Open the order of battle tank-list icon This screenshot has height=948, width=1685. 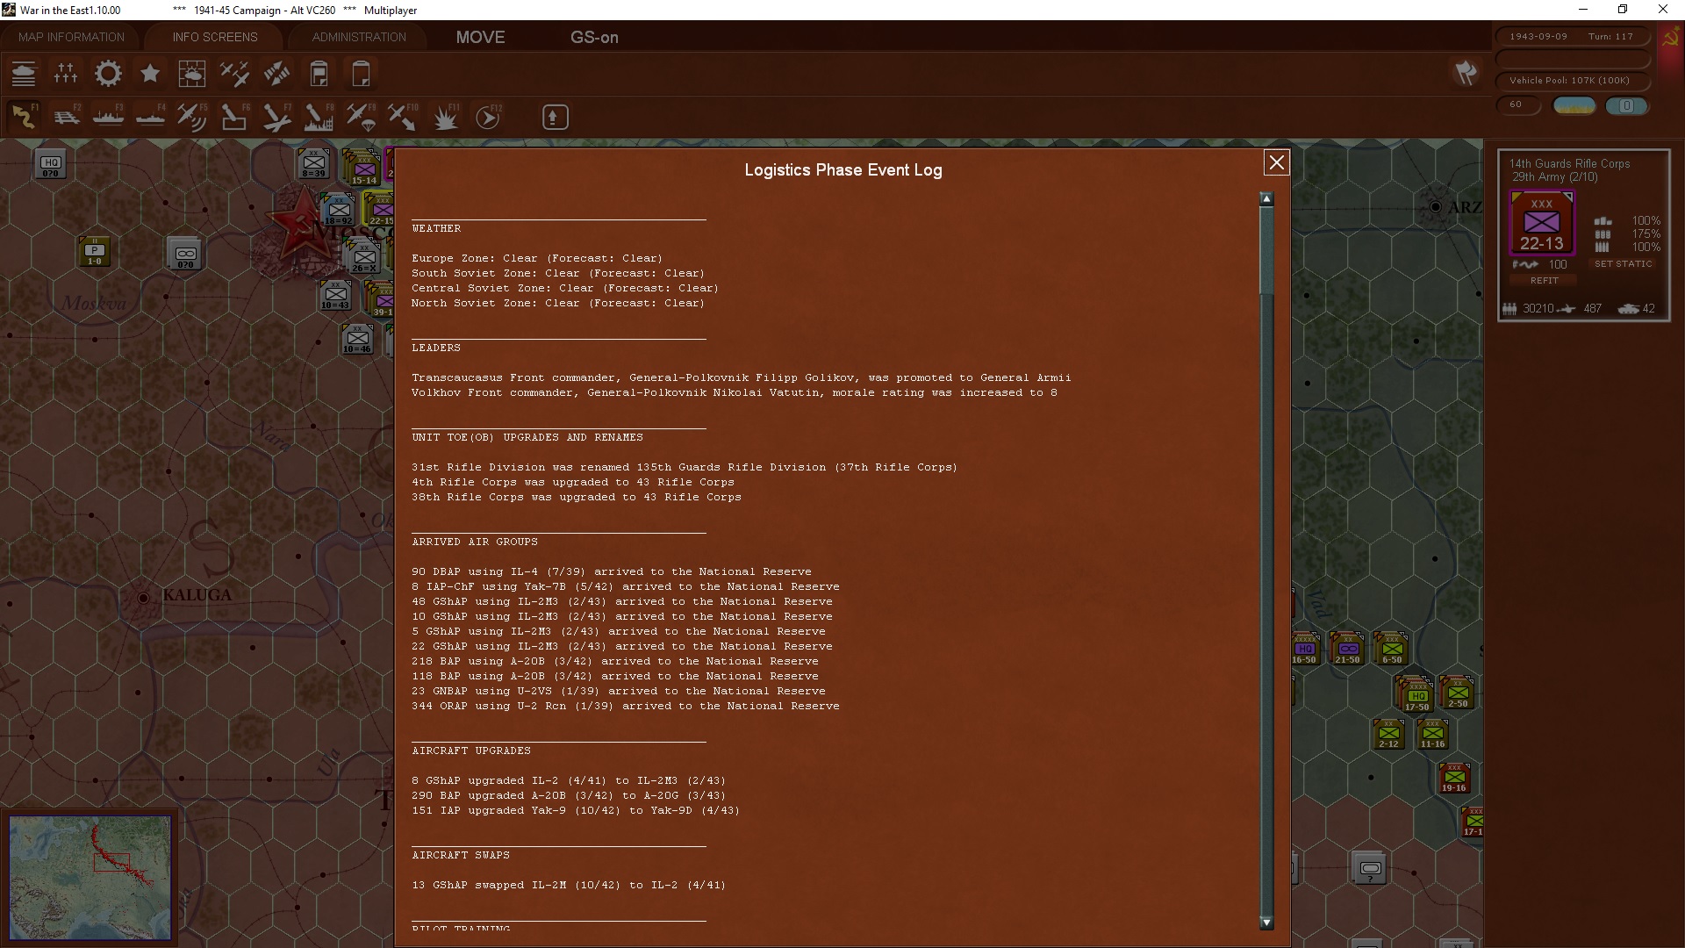click(x=24, y=74)
